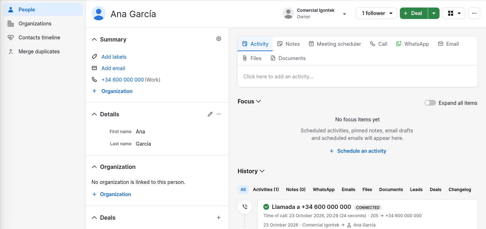Click the green + Deal button
Viewport: 486px width, 229px height.
point(414,13)
